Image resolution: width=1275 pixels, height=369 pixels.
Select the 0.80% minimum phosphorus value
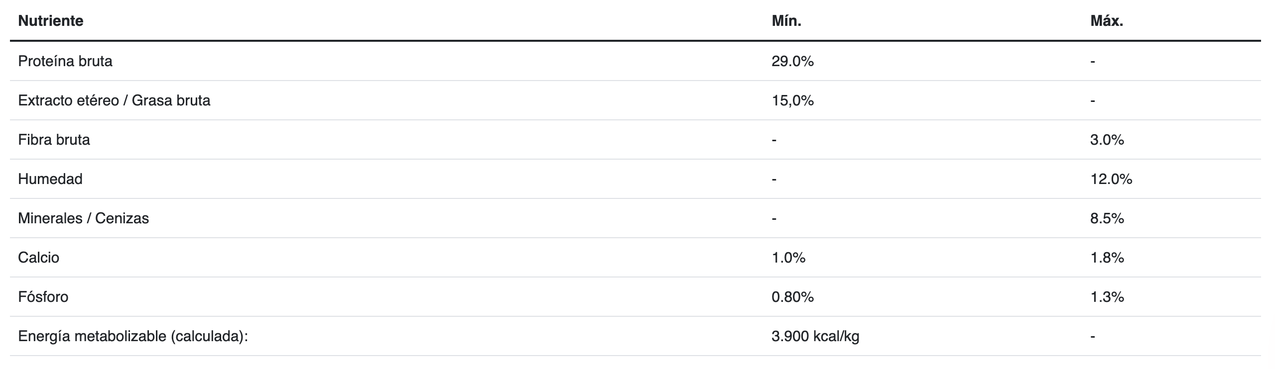click(792, 297)
